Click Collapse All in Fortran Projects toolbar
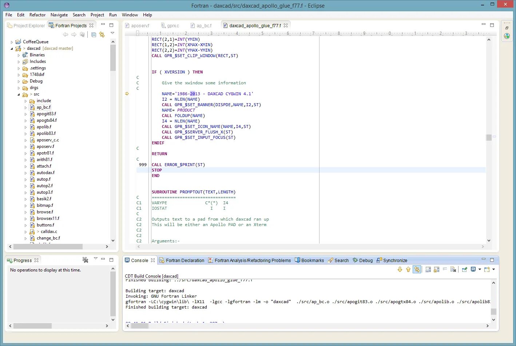Screen dimensions: 516x346 click(94, 35)
